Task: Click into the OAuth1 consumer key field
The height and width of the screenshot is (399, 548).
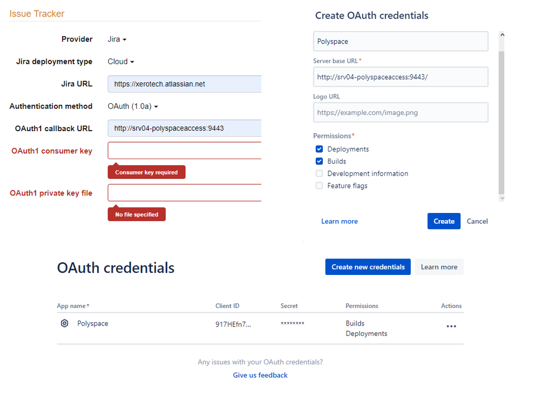Action: (x=184, y=150)
